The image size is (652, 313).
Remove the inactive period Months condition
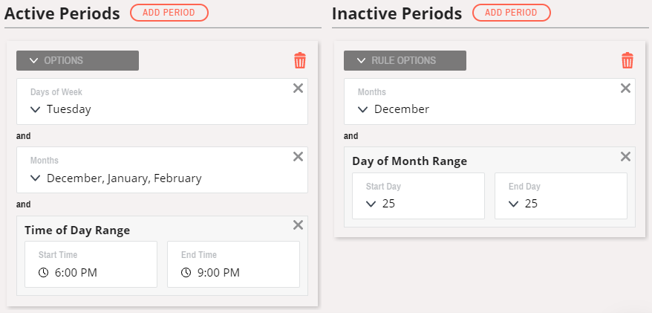pos(626,88)
